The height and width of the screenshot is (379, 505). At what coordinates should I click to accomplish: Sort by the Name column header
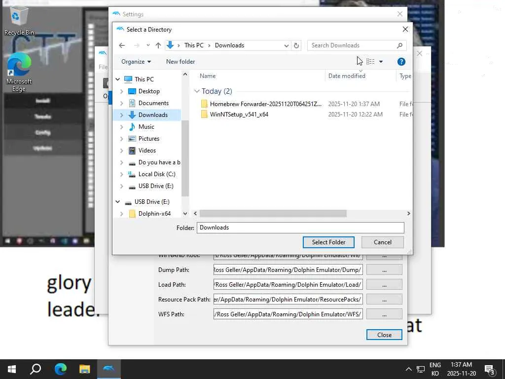tap(208, 76)
